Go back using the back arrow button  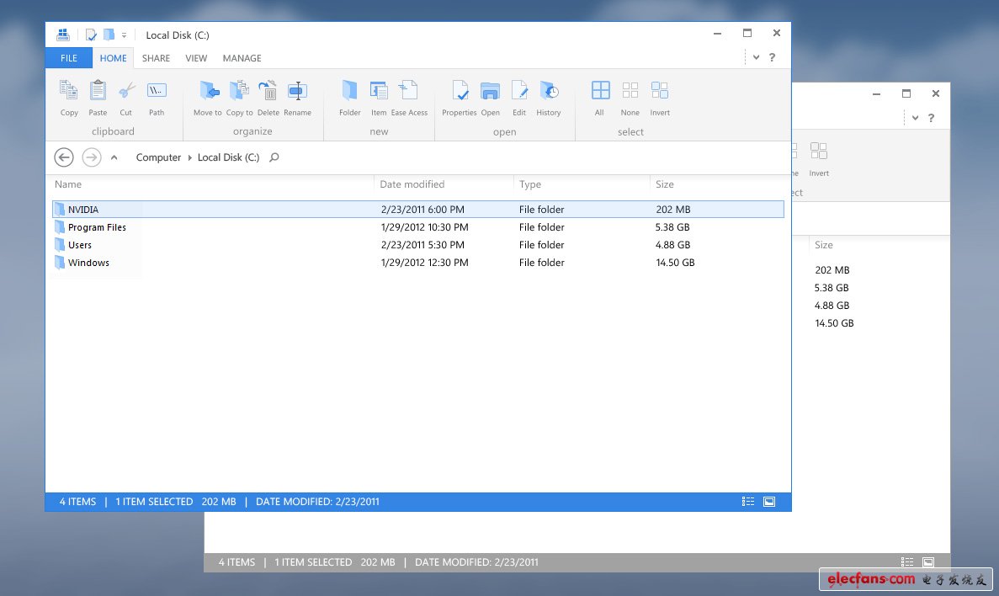(x=63, y=157)
